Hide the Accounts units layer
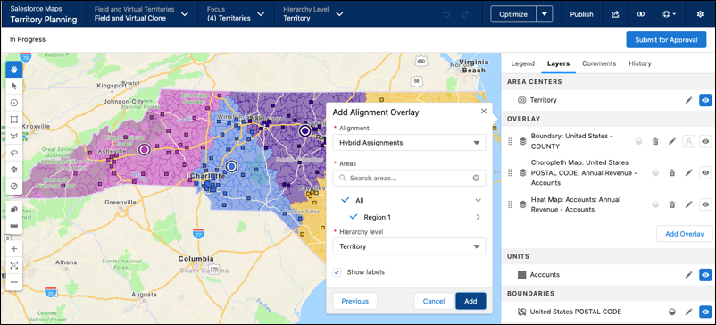 tap(705, 275)
